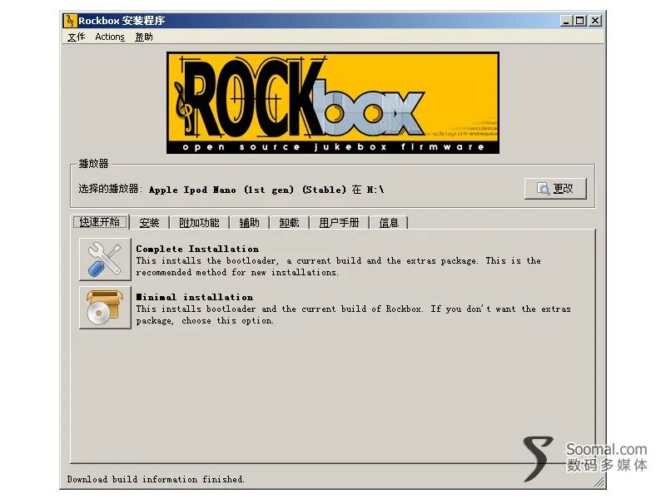Click the 'Minimal installation' heading text
666x499 pixels.
(x=195, y=297)
